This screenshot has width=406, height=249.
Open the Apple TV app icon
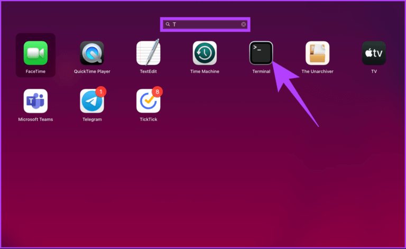374,53
